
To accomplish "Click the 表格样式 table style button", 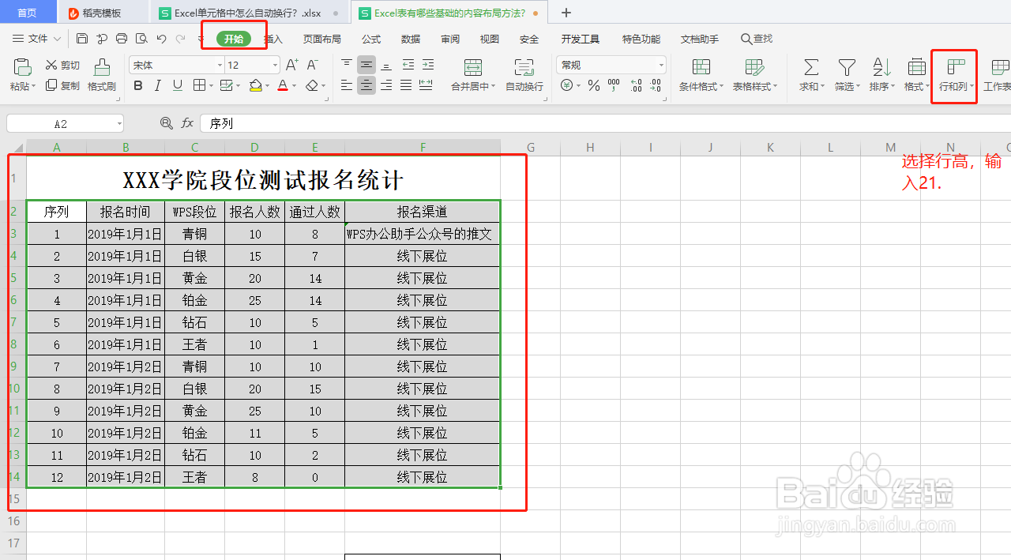I will pos(754,75).
